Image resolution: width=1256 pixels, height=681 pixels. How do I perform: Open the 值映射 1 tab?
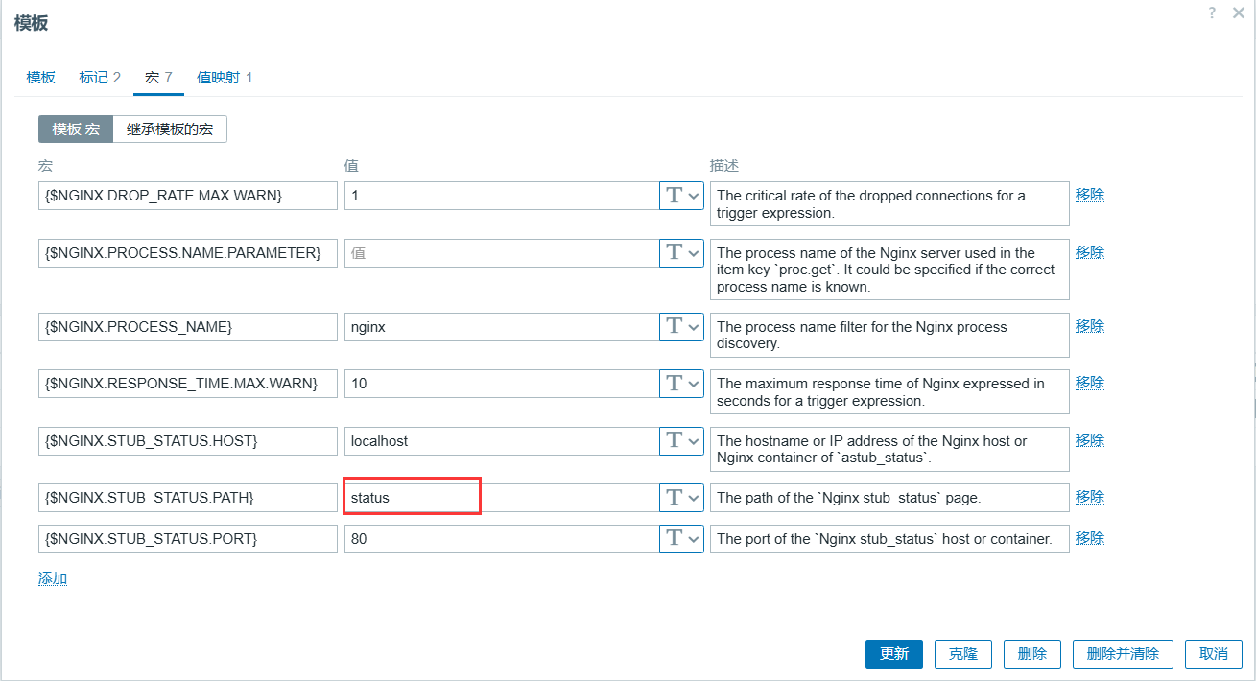pos(225,78)
